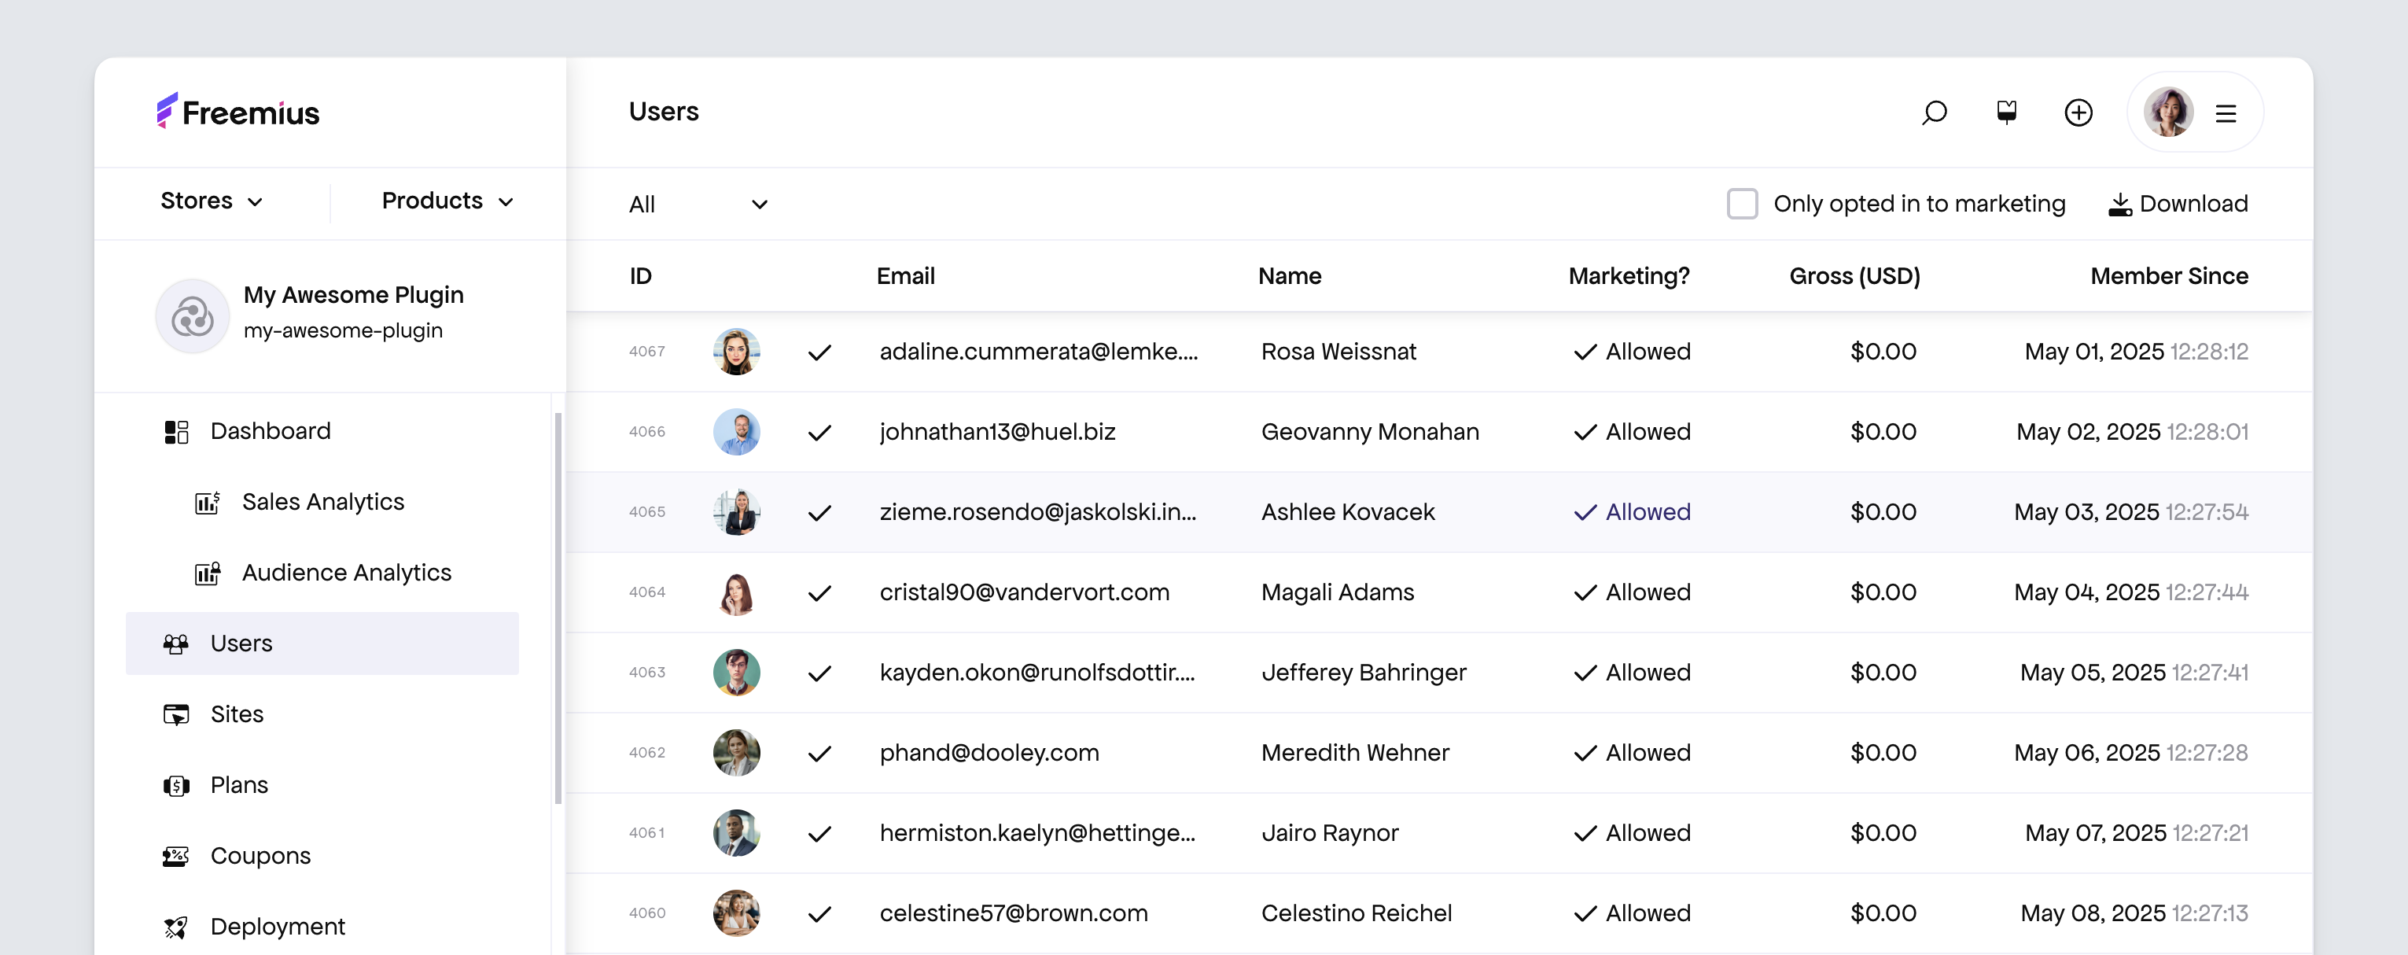Click Geovanny Monahan's avatar
Screen dimensions: 2408x955
(737, 432)
